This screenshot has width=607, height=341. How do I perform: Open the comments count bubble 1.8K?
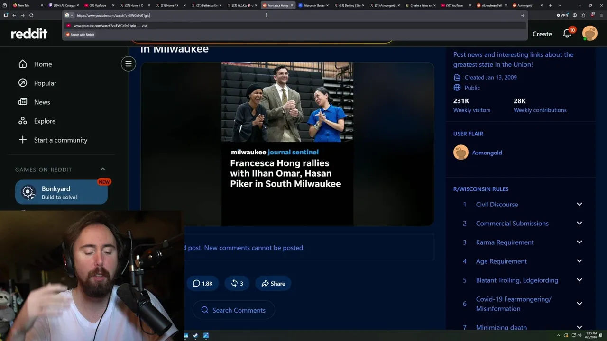pos(202,283)
